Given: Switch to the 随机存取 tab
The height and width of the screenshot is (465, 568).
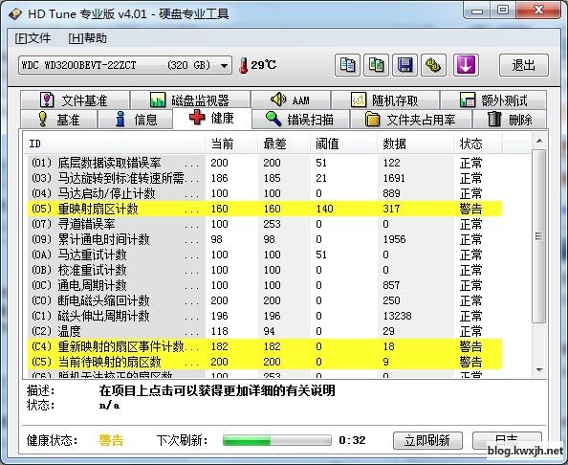Looking at the screenshot, I should tap(385, 100).
